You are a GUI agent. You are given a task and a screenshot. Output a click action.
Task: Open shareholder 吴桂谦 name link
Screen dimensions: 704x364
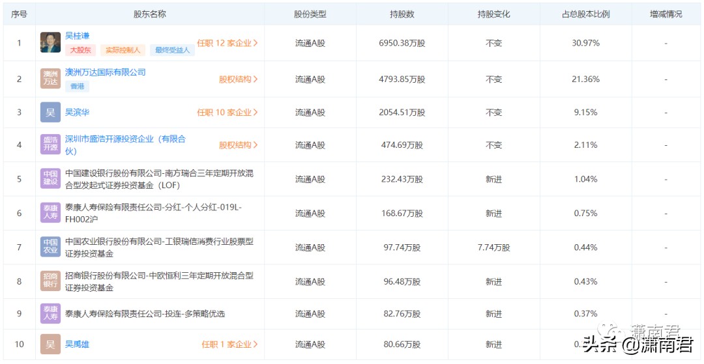(x=77, y=36)
